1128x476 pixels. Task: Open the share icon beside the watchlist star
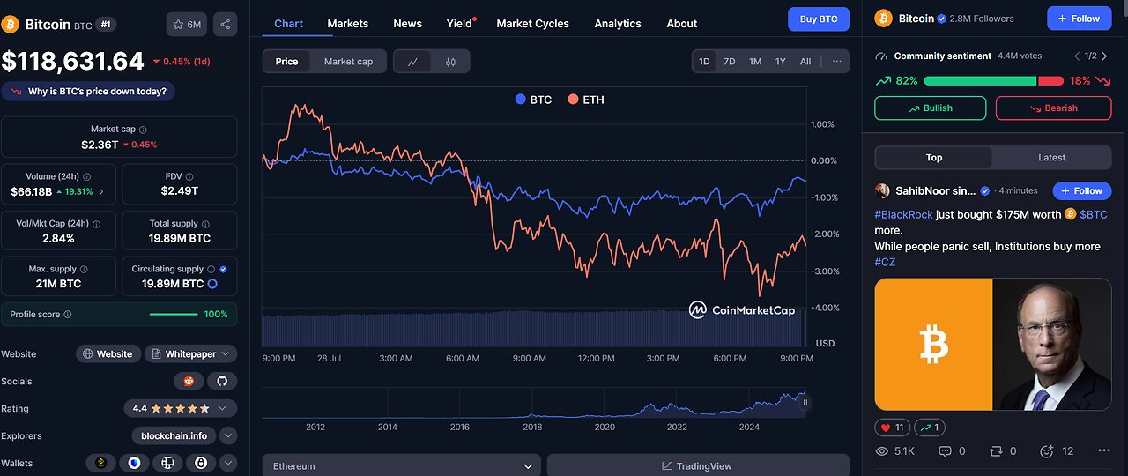tap(226, 25)
